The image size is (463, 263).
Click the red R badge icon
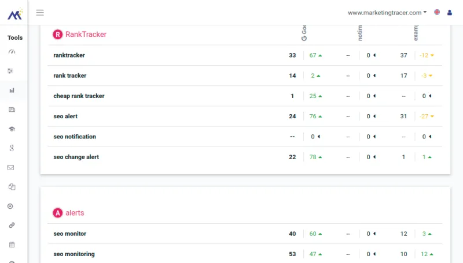pyautogui.click(x=57, y=35)
